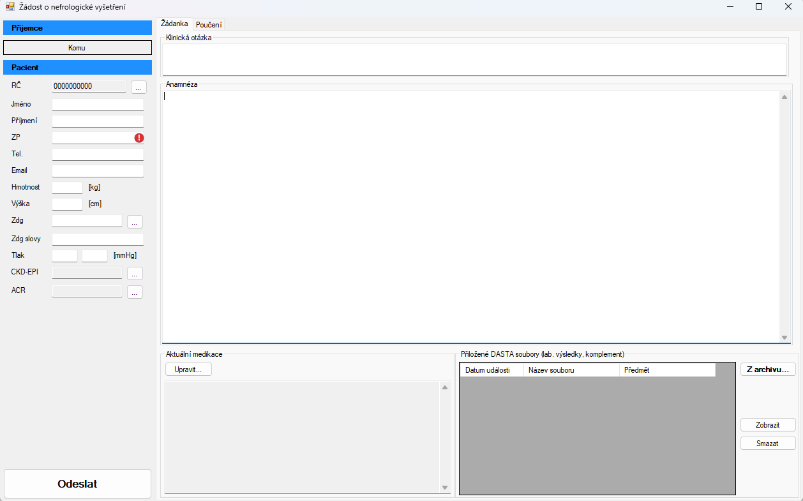This screenshot has height=501, width=803.
Task: Open the ACR ellipsis button
Action: coord(135,292)
